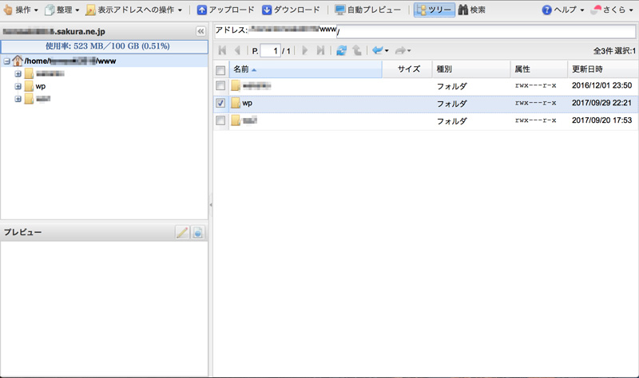Image resolution: width=639 pixels, height=378 pixels.
Task: Click the home icon at the tree root
Action: [18, 61]
